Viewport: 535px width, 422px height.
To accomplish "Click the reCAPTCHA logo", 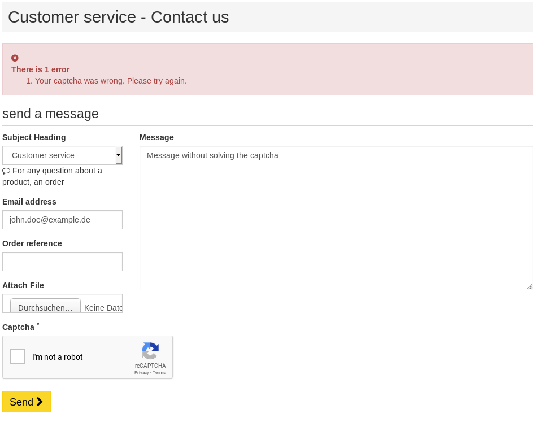I will click(150, 351).
